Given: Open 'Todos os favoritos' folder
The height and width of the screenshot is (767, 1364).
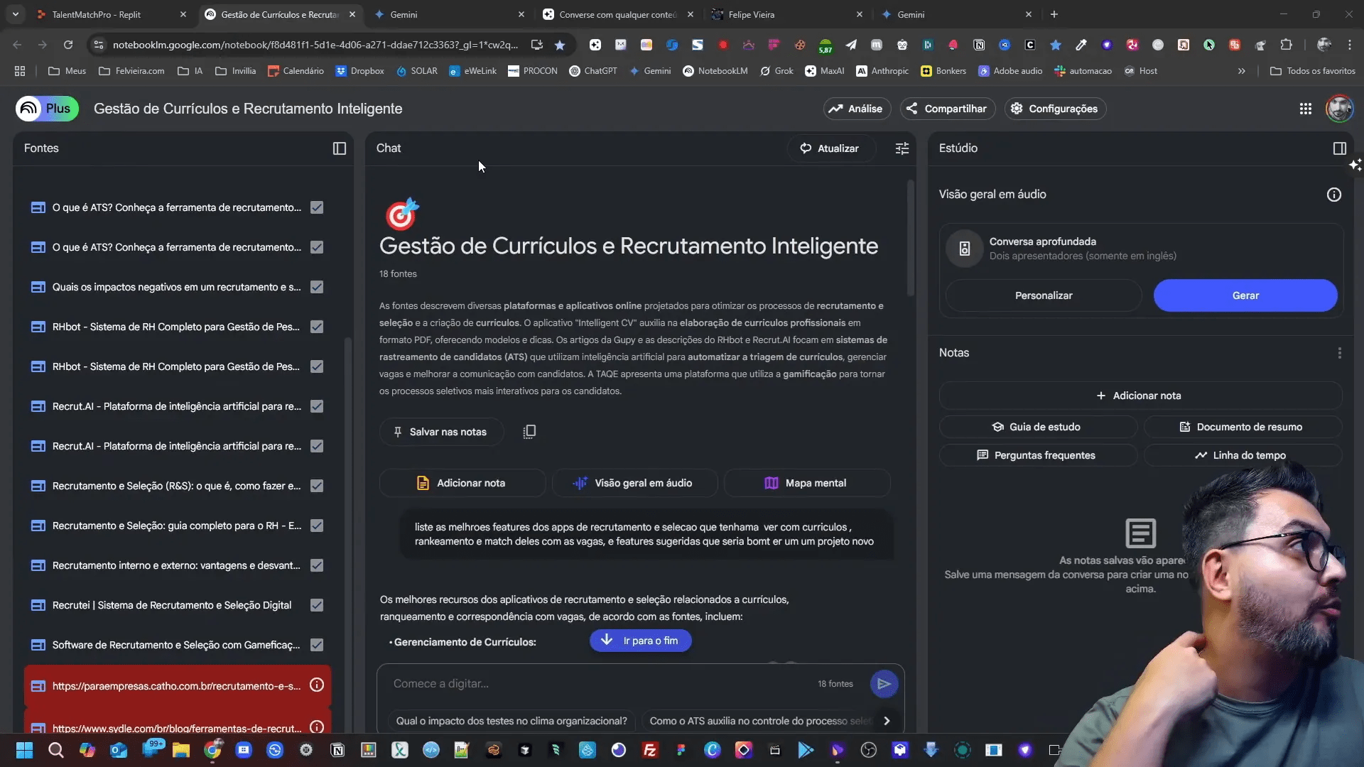Looking at the screenshot, I should click(1312, 71).
